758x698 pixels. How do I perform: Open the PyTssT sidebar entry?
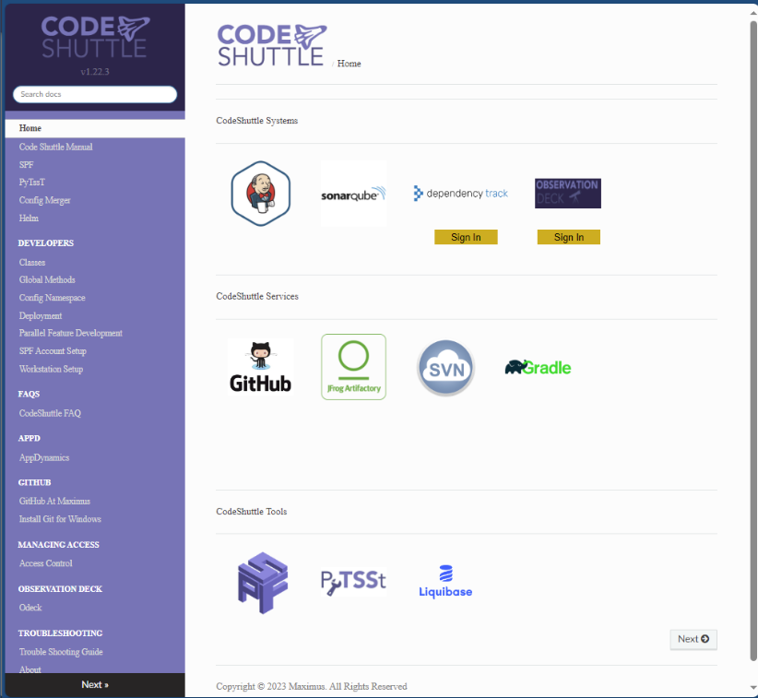(x=32, y=183)
